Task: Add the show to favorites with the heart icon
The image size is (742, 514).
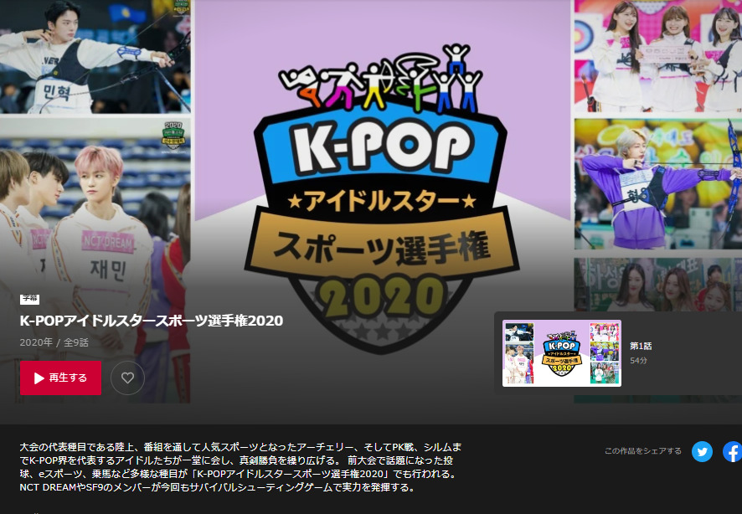Action: [x=127, y=378]
